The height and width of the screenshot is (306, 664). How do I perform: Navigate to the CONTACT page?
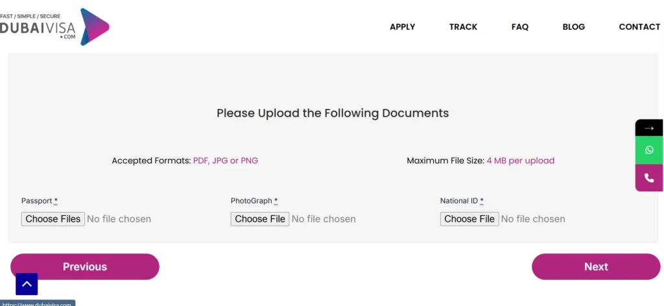tap(639, 27)
